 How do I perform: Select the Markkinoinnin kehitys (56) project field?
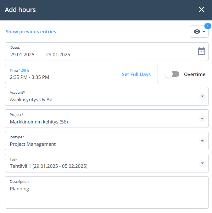(x=107, y=118)
